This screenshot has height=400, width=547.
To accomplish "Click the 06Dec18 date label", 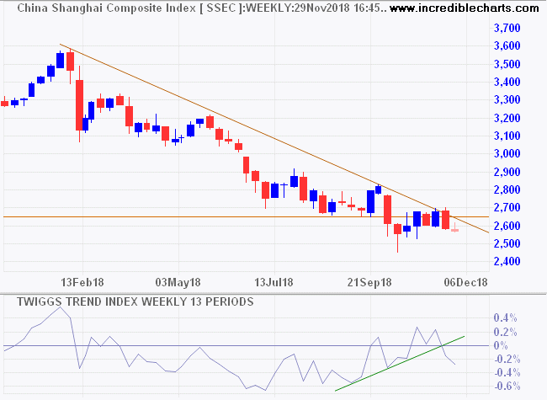I will pos(465,282).
